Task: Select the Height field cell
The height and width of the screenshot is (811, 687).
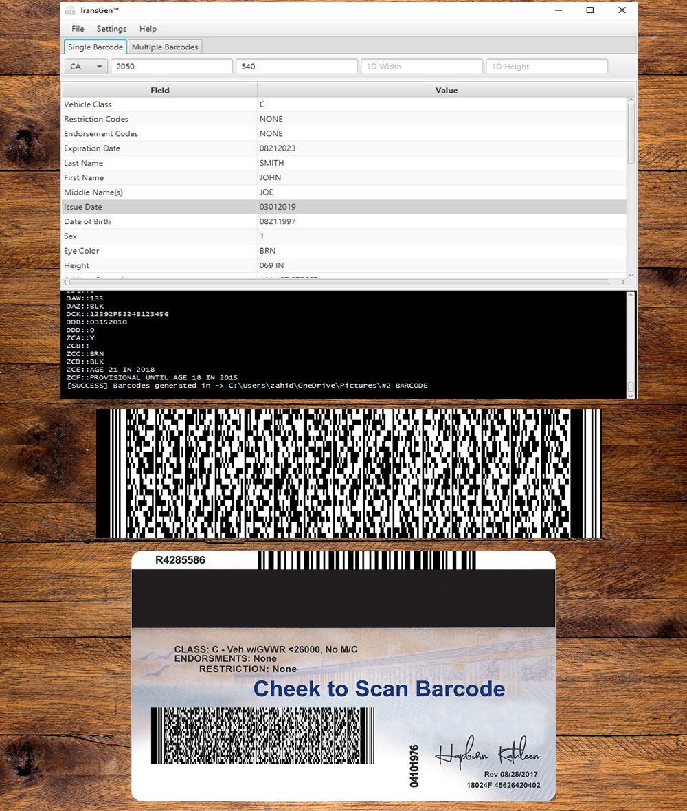Action: point(159,265)
